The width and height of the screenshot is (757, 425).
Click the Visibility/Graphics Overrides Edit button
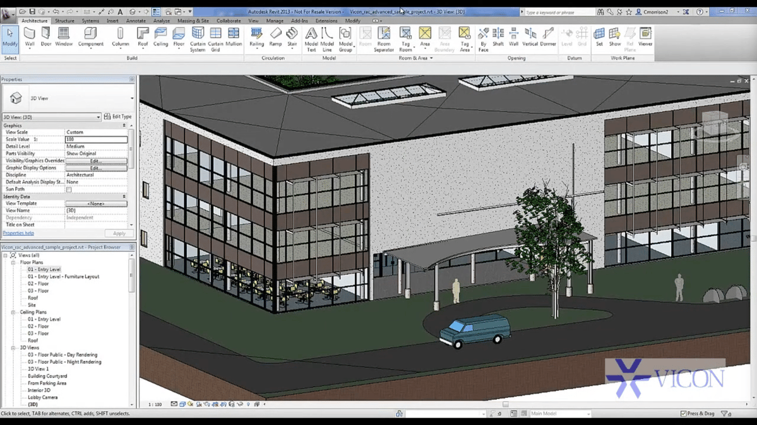click(x=96, y=160)
